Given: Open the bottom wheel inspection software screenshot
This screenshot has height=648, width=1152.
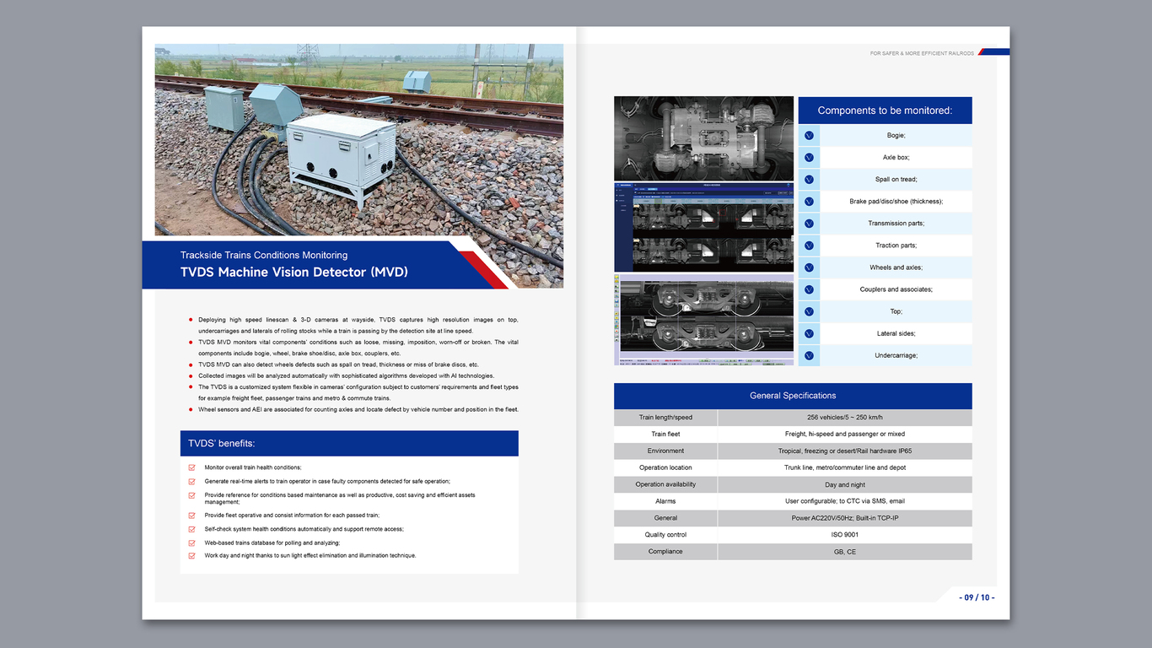Looking at the screenshot, I should (703, 319).
